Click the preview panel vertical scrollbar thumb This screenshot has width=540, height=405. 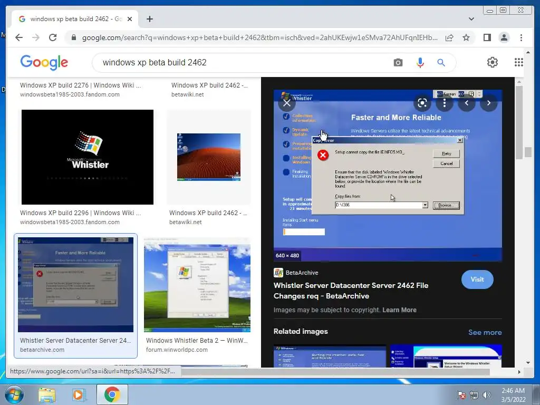[x=518, y=122]
